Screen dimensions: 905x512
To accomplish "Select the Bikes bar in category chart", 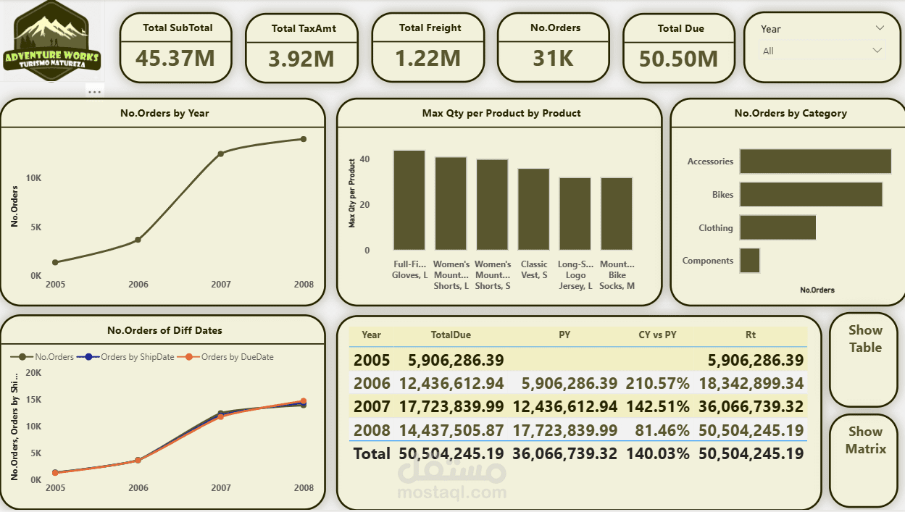I will (x=810, y=194).
